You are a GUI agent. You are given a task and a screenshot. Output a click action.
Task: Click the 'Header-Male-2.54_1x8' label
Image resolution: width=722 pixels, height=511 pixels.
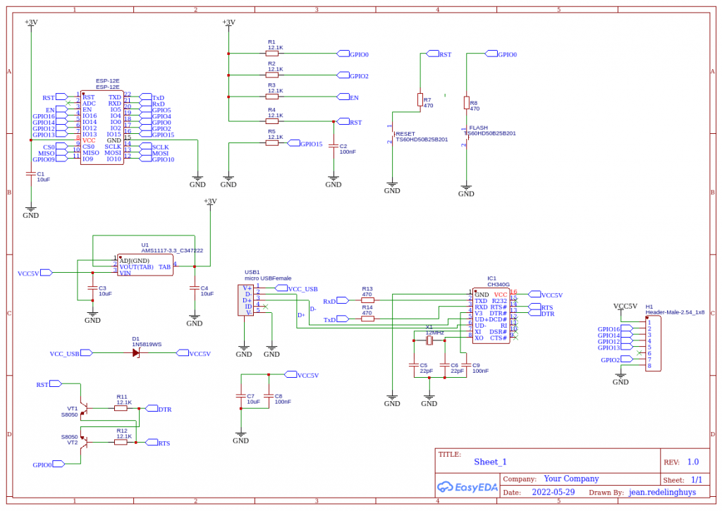pos(675,312)
